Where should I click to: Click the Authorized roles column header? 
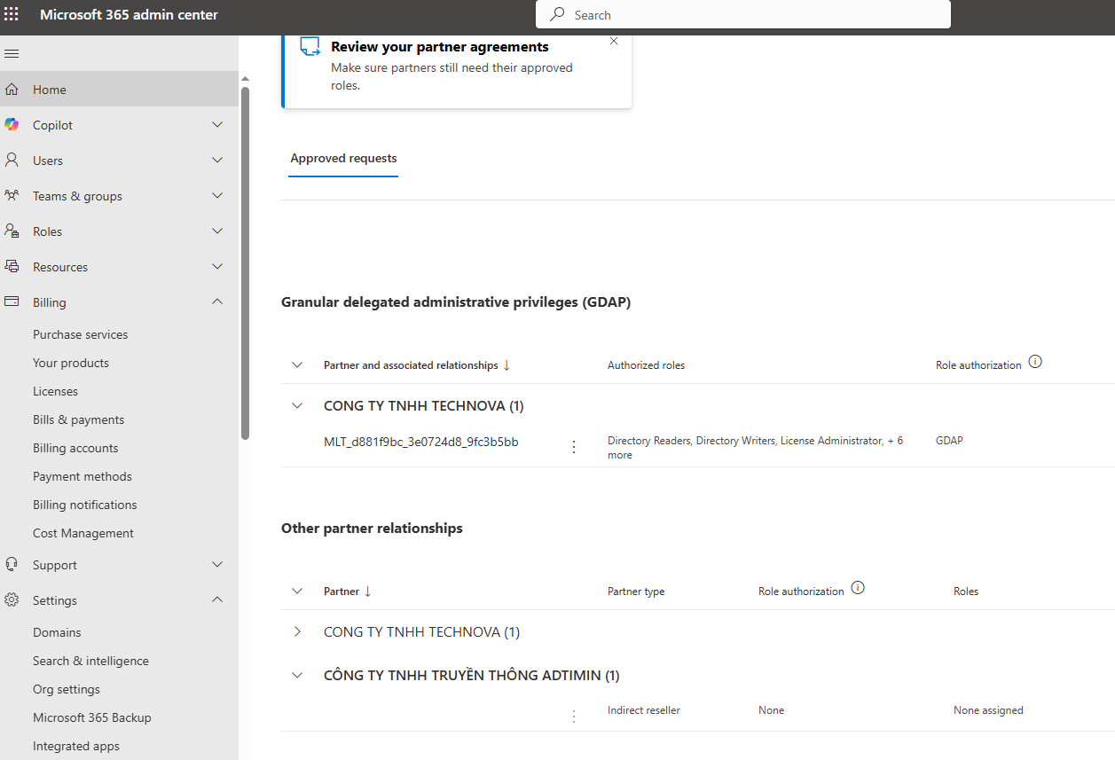coord(646,365)
